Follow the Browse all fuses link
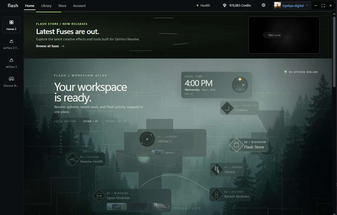The height and width of the screenshot is (215, 337). click(50, 46)
